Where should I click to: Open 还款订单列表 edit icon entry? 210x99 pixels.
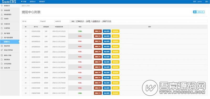2,50
